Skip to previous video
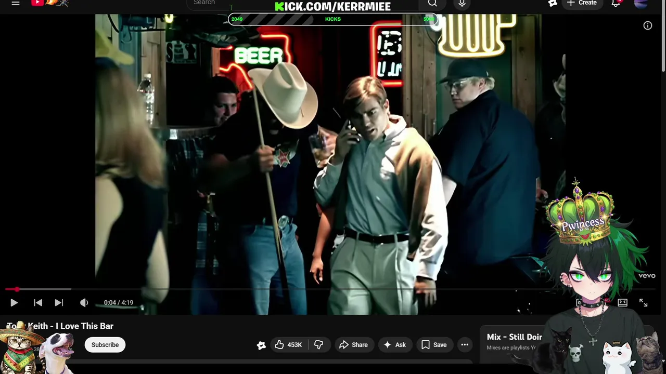Screen dimensions: 666x374 point(38,303)
